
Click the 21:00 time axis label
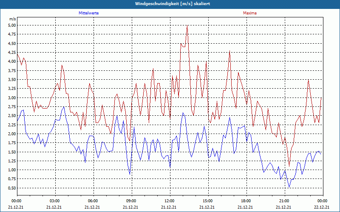point(285,201)
